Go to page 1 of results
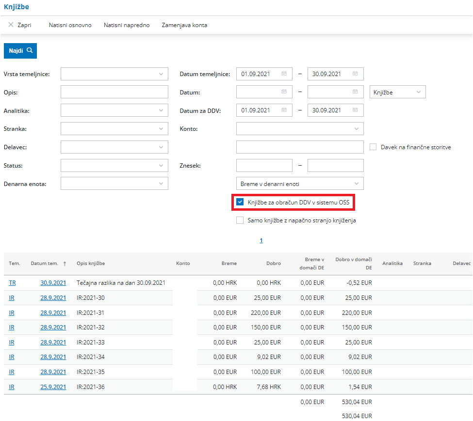473x421 pixels. tap(261, 240)
